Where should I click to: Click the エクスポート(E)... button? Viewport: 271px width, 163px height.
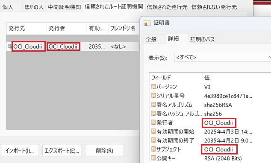62,151
